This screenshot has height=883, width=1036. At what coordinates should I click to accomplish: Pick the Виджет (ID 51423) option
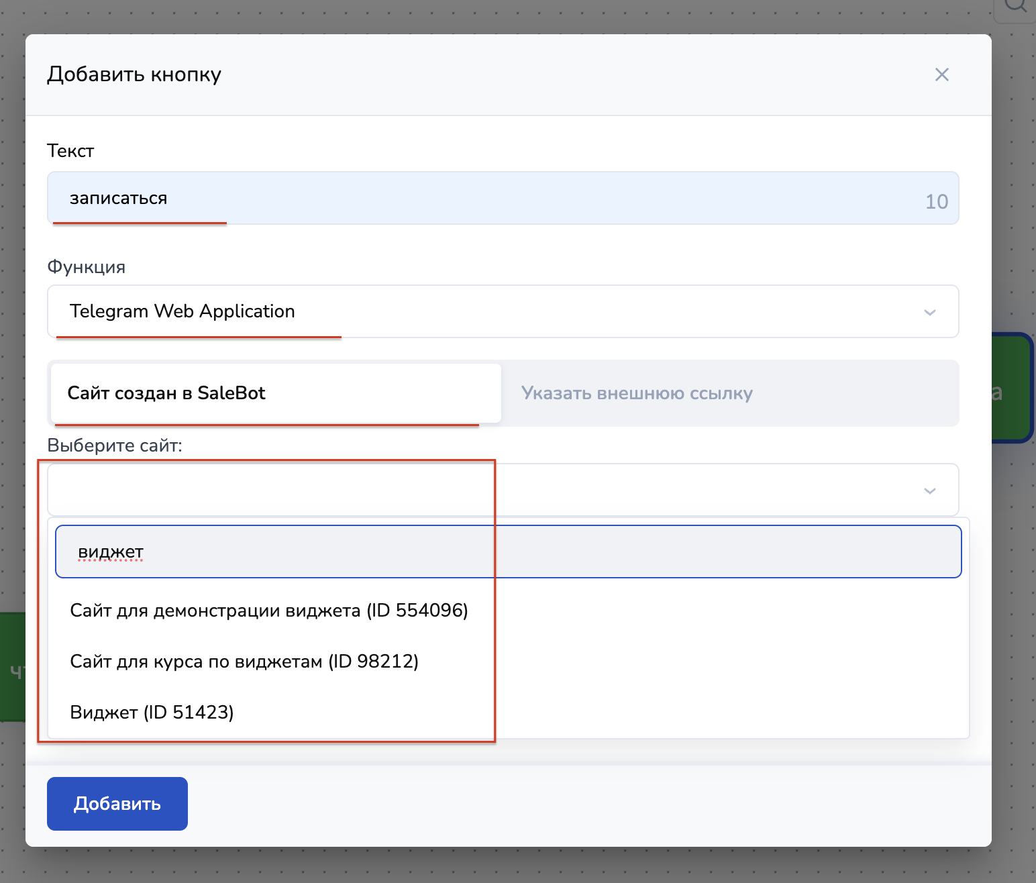152,713
